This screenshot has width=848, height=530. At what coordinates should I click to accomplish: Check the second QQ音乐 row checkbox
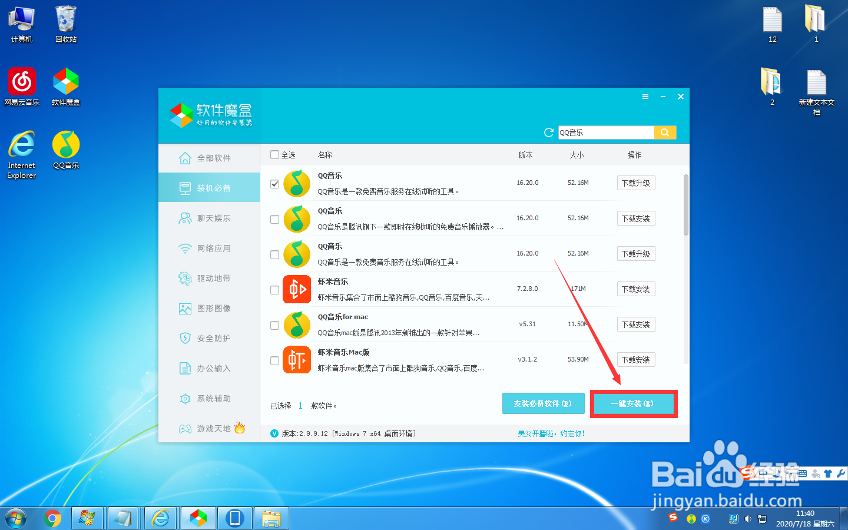coord(274,219)
